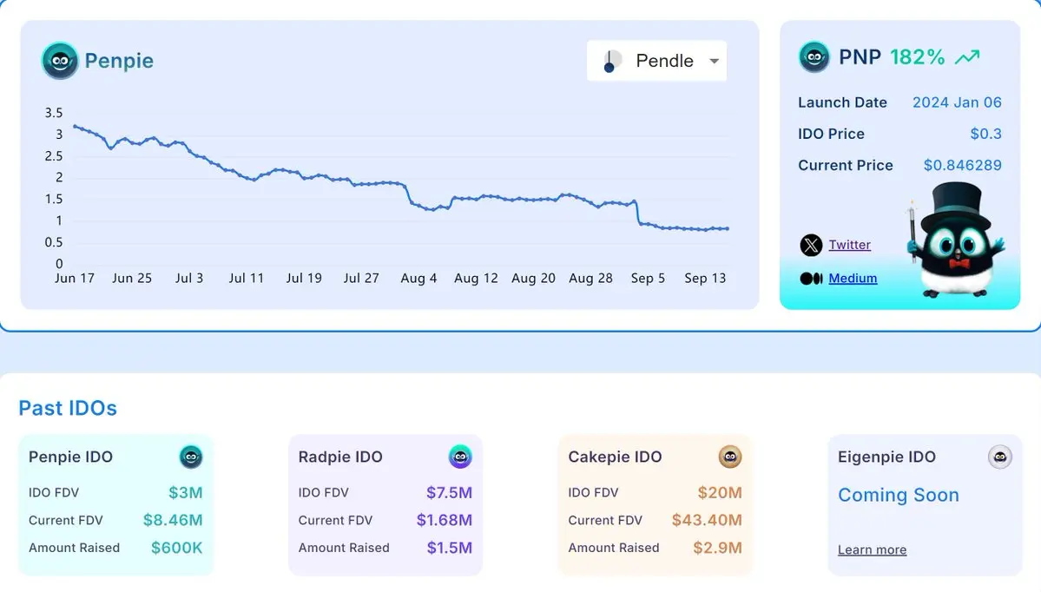The height and width of the screenshot is (592, 1041).
Task: Click the $1.68M current FDV value
Action: 445,520
